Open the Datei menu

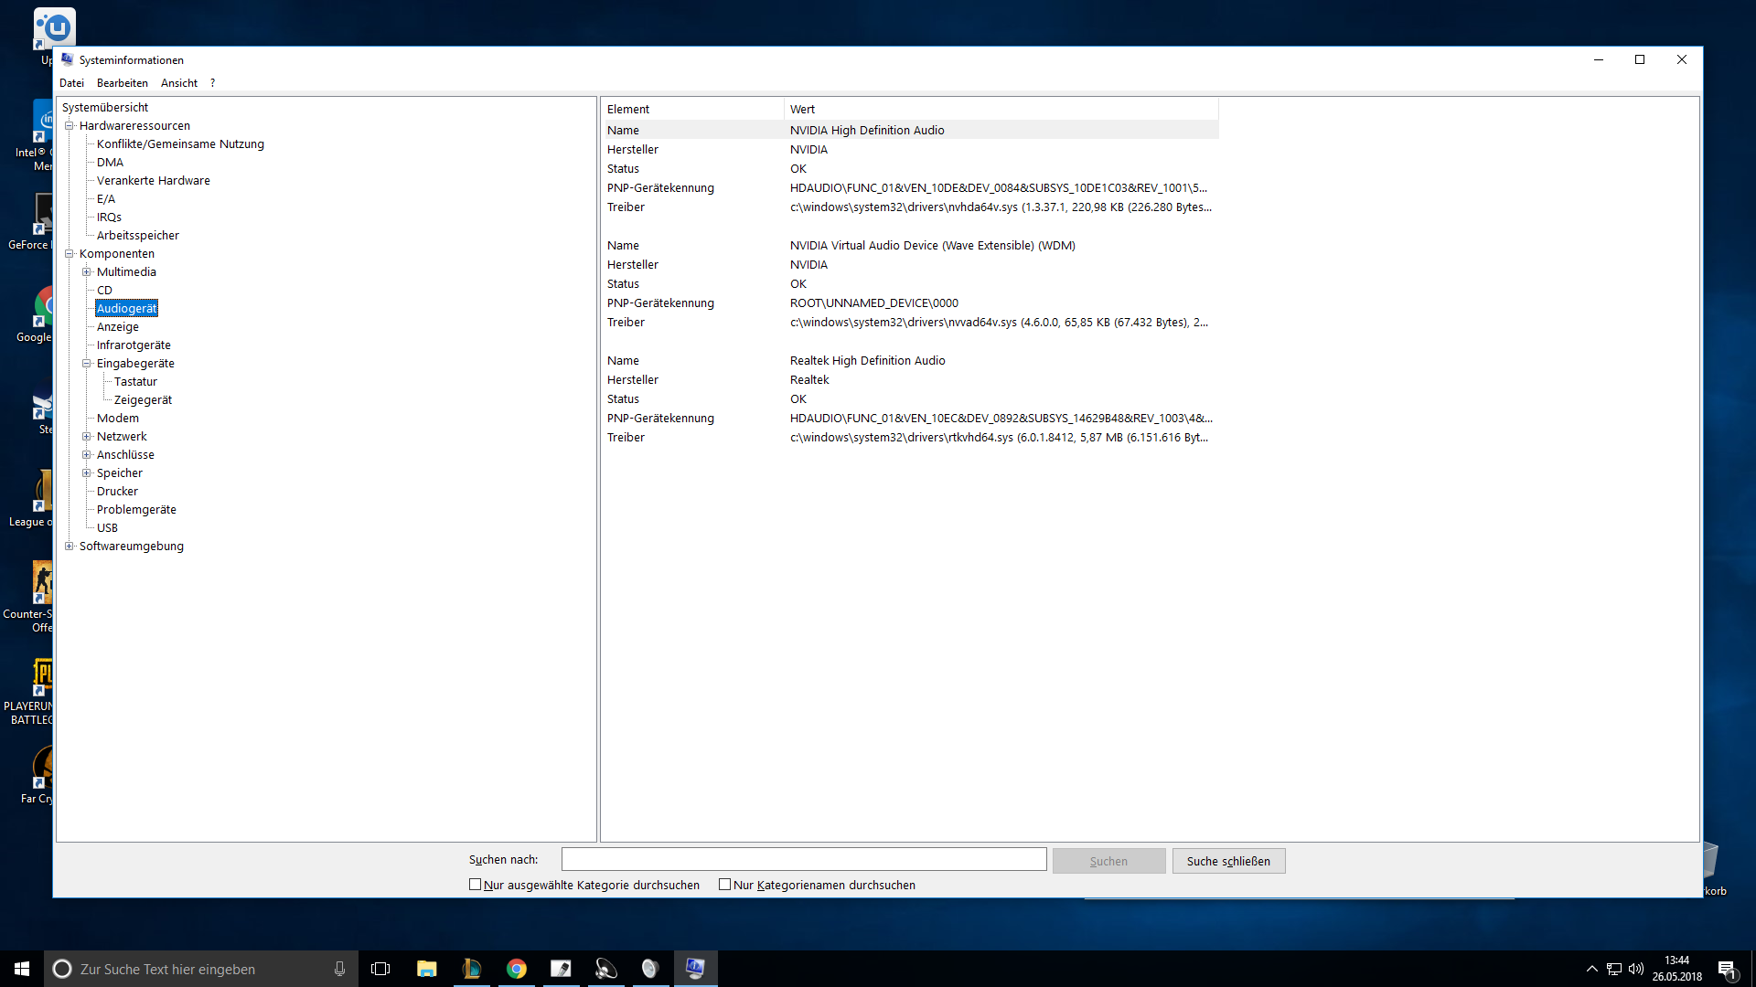tap(71, 83)
